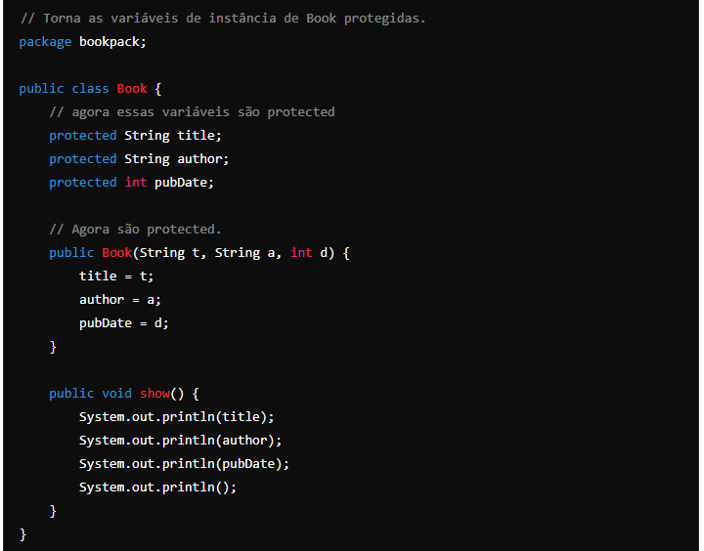This screenshot has width=704, height=551.
Task: Click the comment "// Torna as variáveis de instância de Book protegidas."
Action: (223, 19)
